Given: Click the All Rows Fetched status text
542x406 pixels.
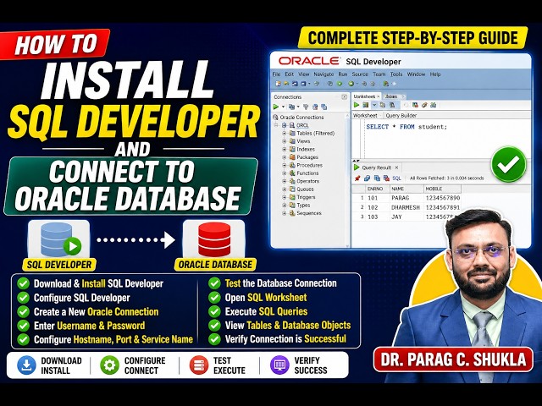Looking at the screenshot, I should pos(446,178).
